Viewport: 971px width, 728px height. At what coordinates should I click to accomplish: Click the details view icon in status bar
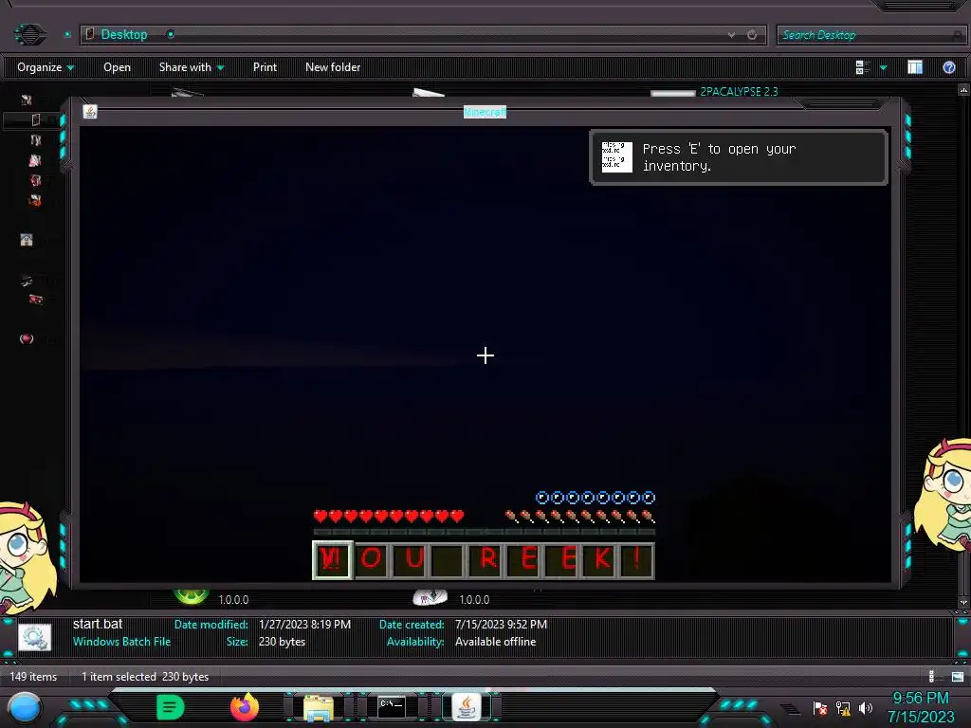coord(931,677)
